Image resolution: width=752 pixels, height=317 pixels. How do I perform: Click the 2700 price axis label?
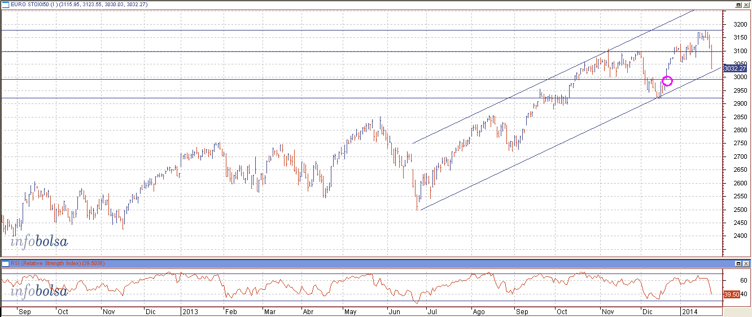739,157
